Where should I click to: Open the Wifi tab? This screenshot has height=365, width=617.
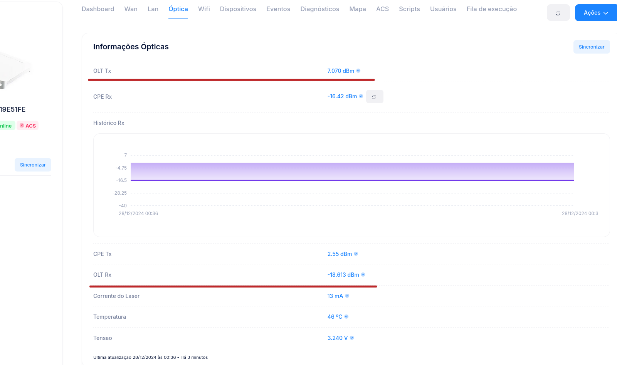click(204, 9)
